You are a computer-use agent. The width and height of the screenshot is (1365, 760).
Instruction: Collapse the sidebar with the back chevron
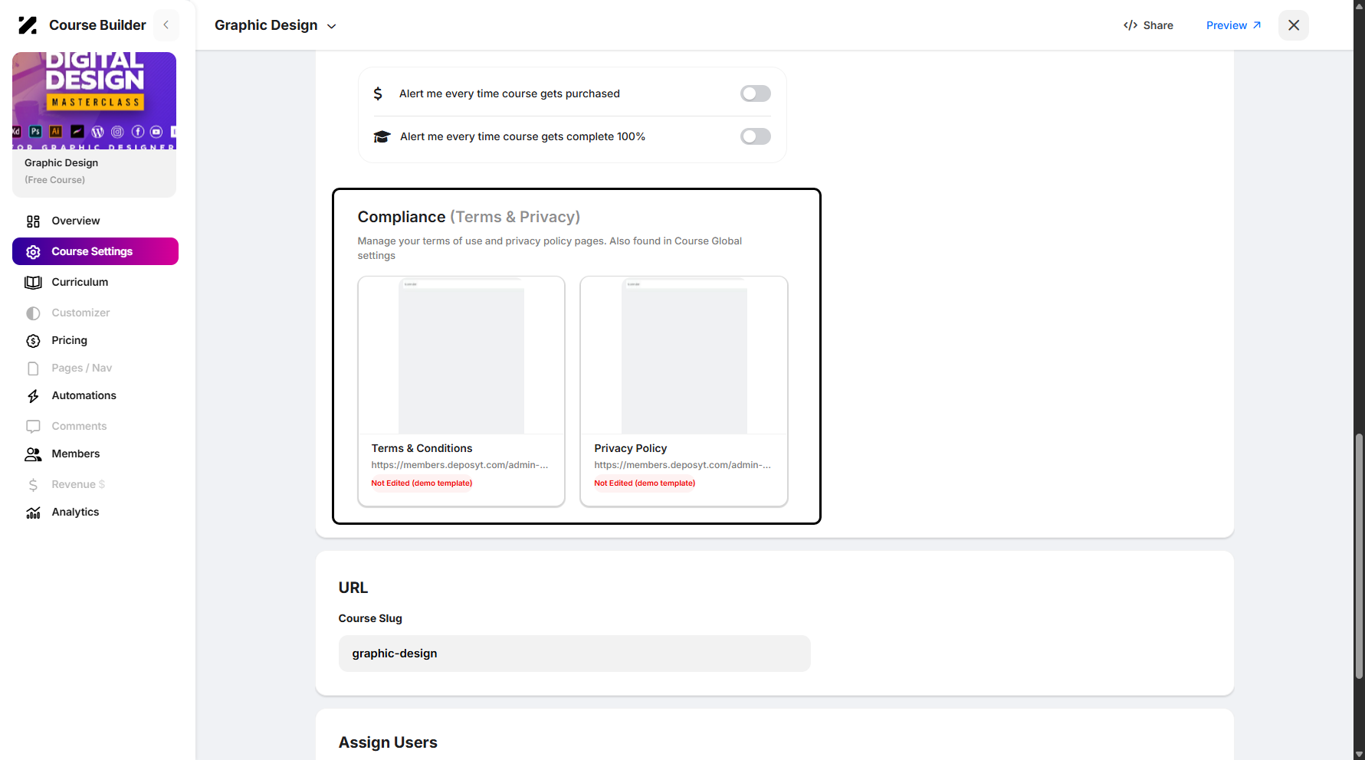[x=166, y=25]
